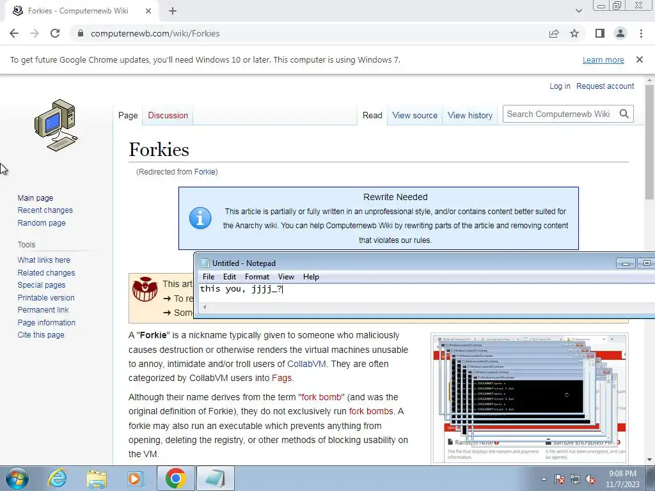655x491 pixels.
Task: Click Chrome's forward arrow button
Action: (35, 33)
